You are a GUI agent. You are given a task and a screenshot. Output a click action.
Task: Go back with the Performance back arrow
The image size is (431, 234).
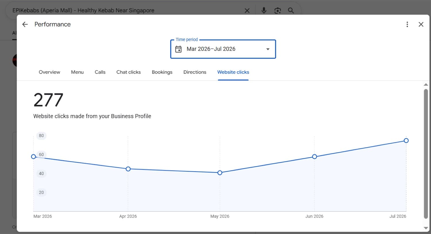point(25,24)
